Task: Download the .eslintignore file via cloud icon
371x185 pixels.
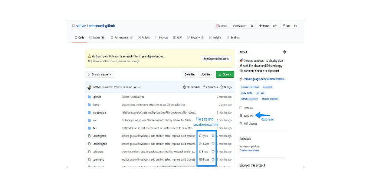Action: pos(213,136)
